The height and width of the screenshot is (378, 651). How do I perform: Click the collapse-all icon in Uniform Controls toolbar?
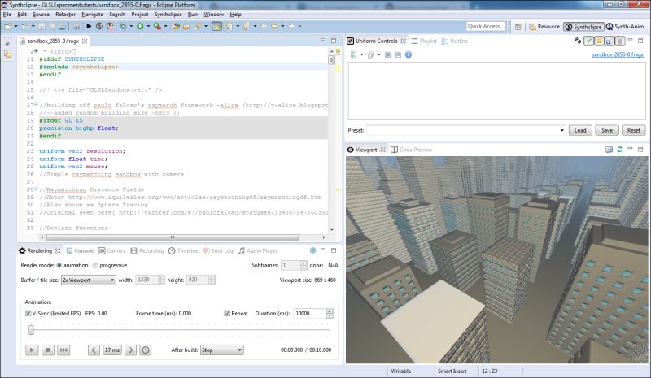click(x=398, y=54)
